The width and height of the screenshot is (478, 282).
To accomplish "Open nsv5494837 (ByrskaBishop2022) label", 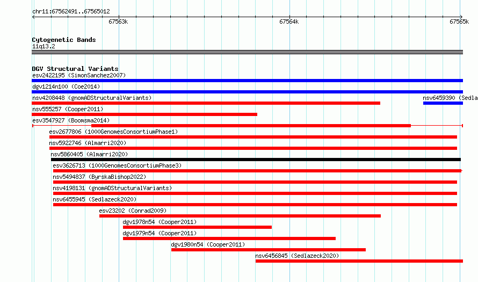I will (x=99, y=177).
